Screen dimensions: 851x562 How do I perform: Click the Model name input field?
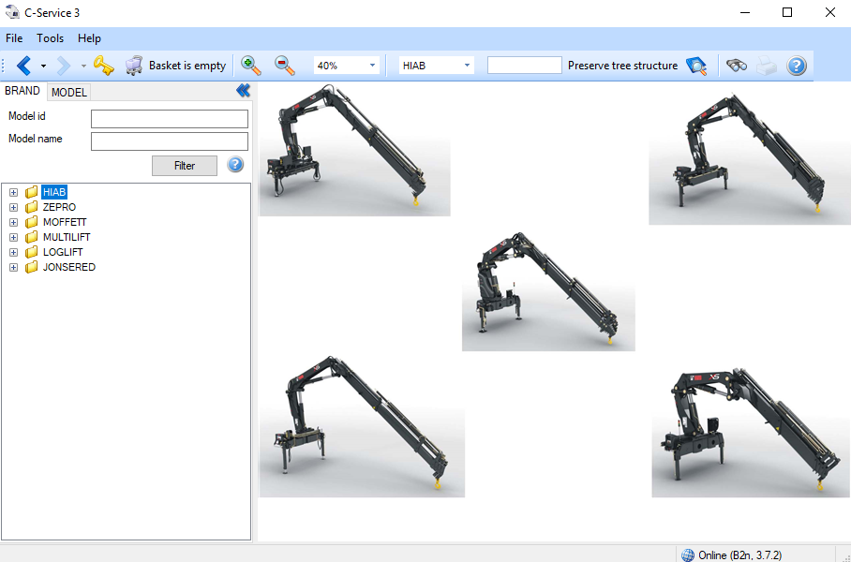point(170,140)
